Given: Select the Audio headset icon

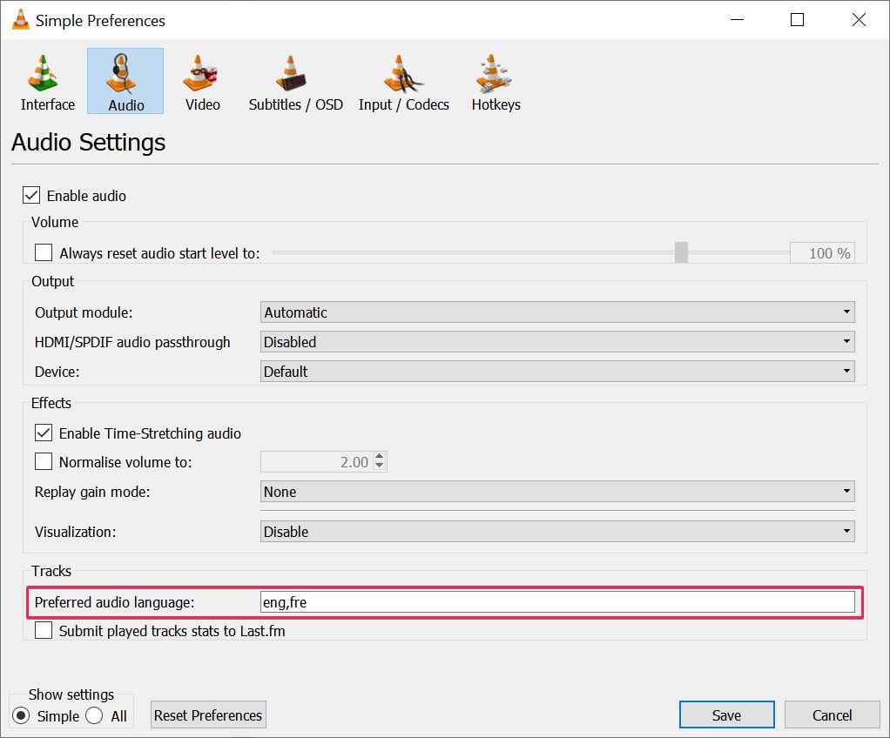Looking at the screenshot, I should [124, 80].
